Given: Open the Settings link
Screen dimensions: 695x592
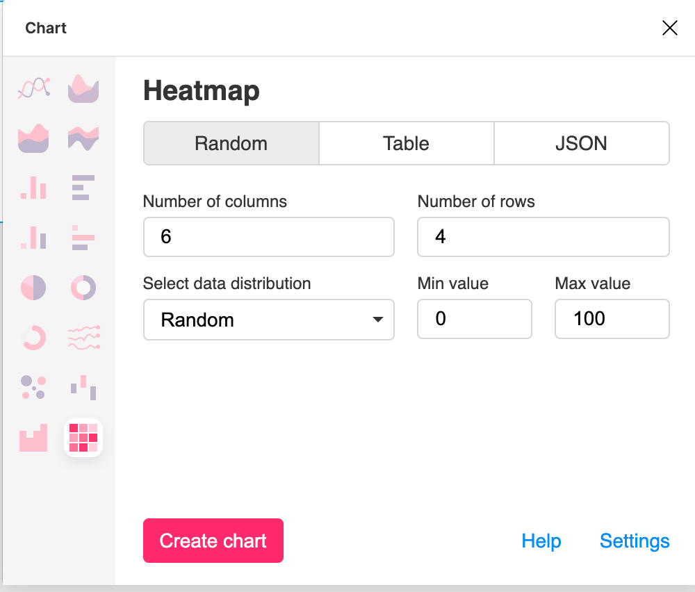Looking at the screenshot, I should click(635, 541).
